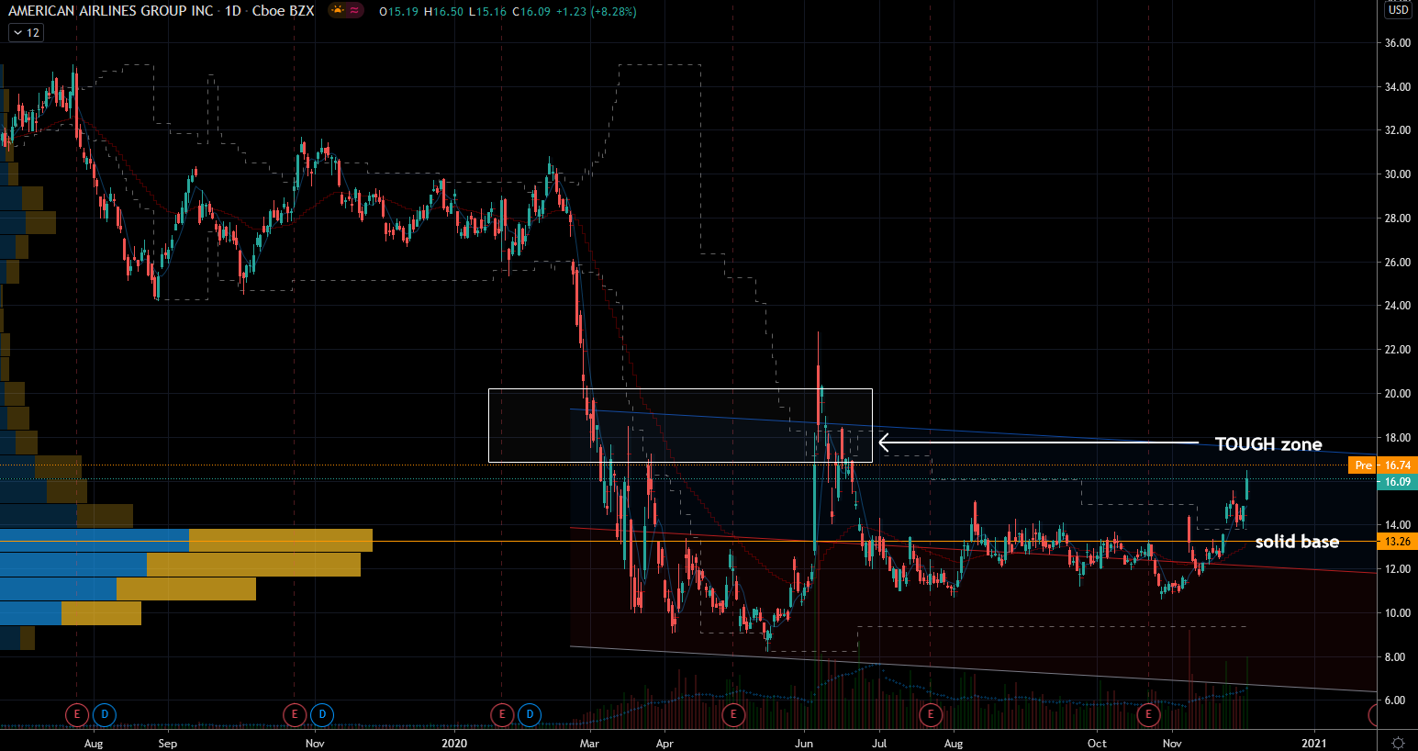Click the 18.00 price axis label

click(1397, 438)
